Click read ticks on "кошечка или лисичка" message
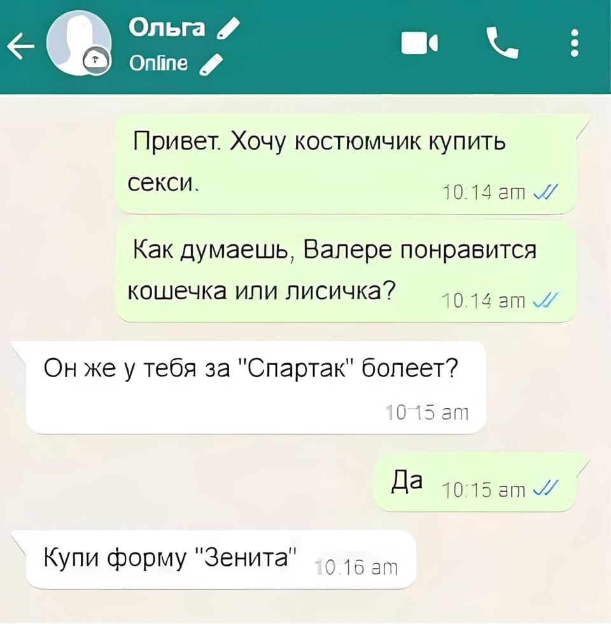The width and height of the screenshot is (611, 624). point(546,300)
